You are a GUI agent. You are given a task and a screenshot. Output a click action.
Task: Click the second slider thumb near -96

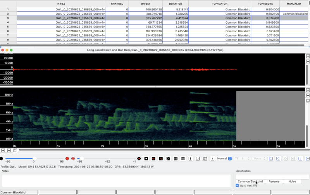pyautogui.click(x=81, y=159)
